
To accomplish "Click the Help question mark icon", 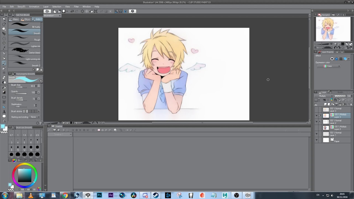I will 132,11.
